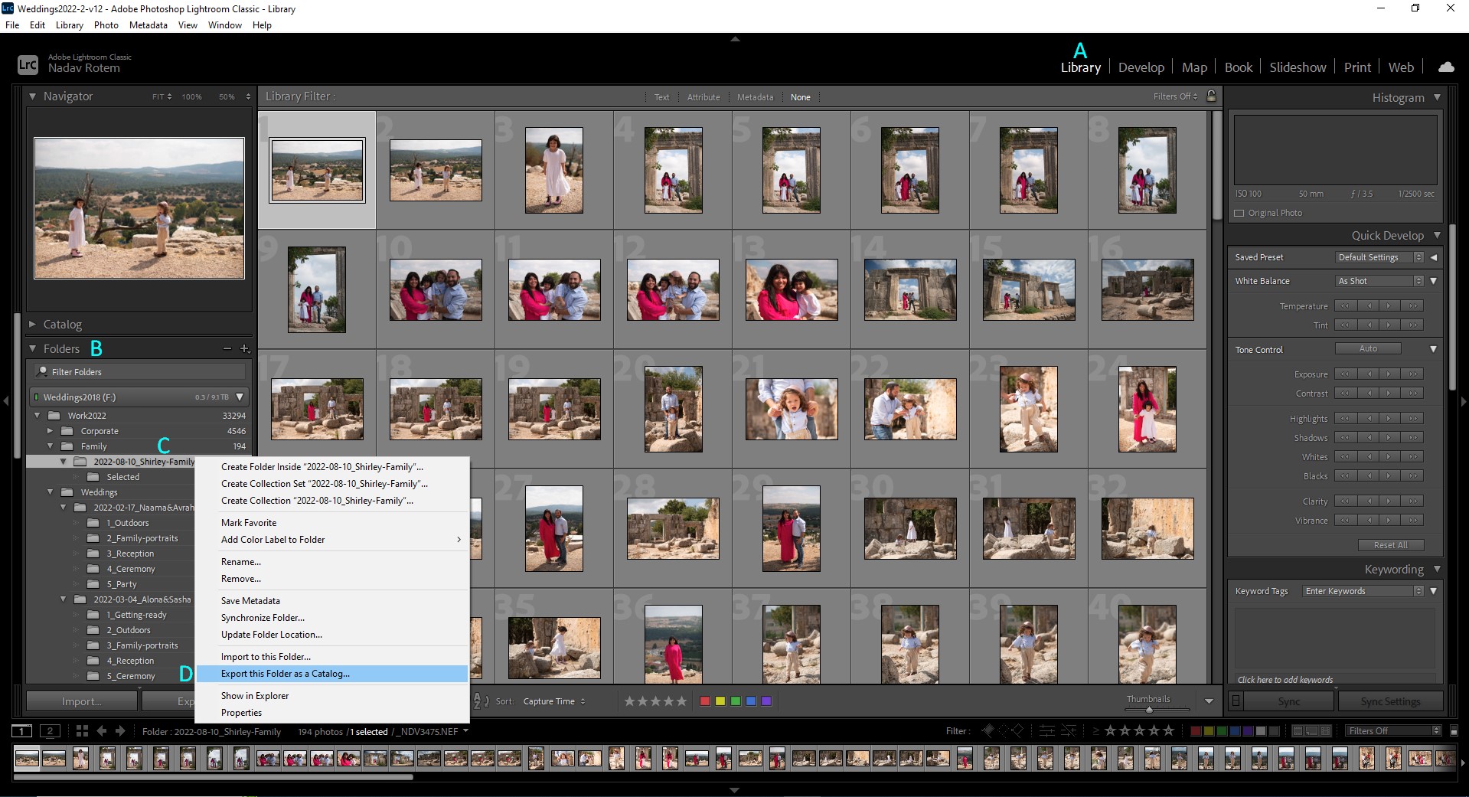Select the Attribute library filter
The image size is (1469, 797).
pos(703,97)
